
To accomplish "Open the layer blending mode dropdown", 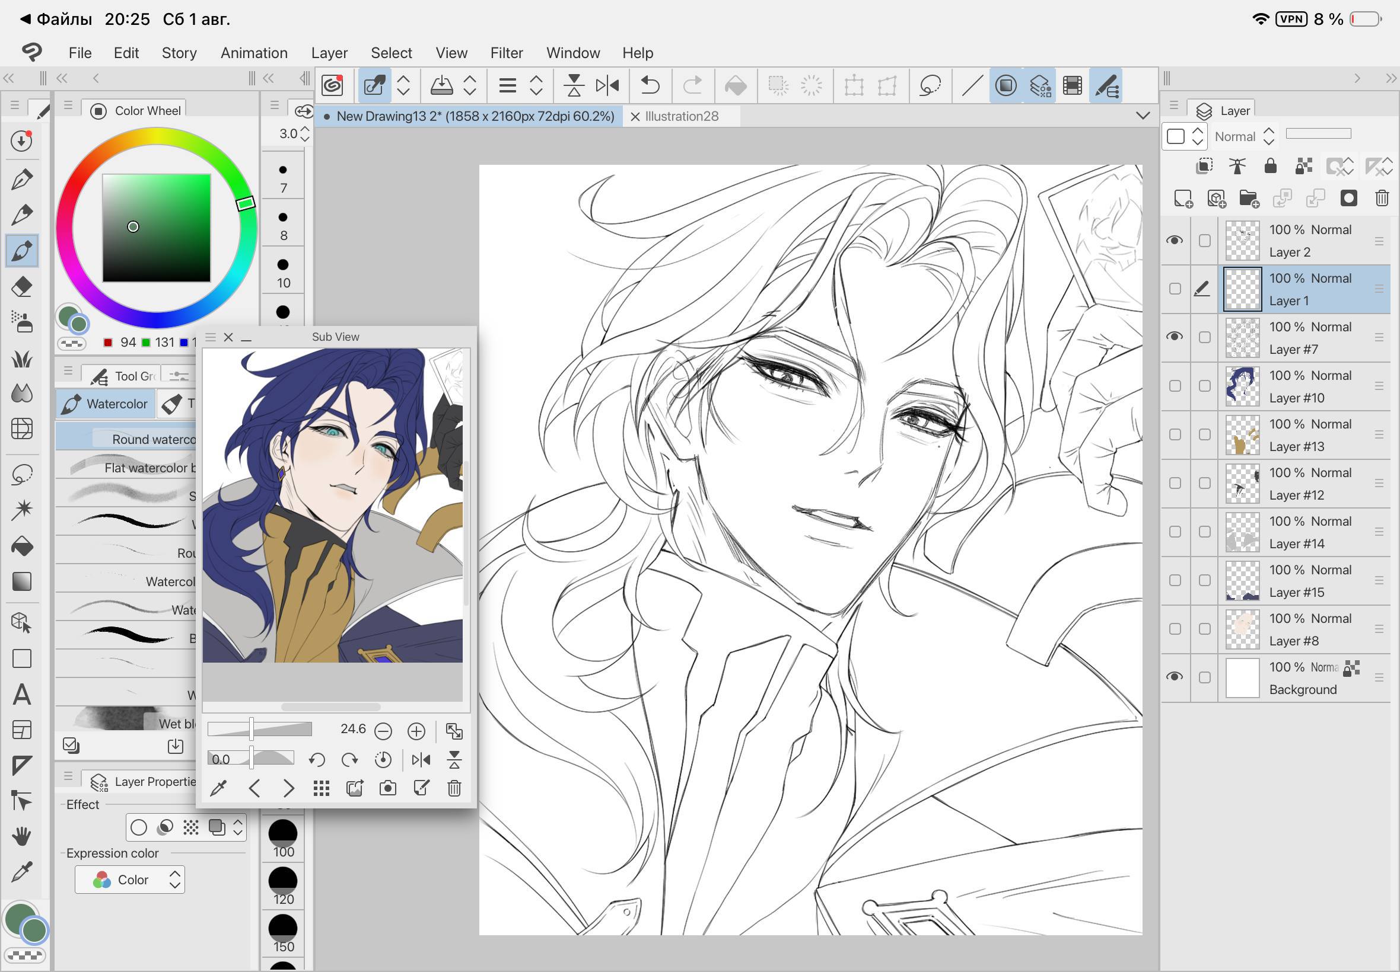I will [x=1244, y=136].
